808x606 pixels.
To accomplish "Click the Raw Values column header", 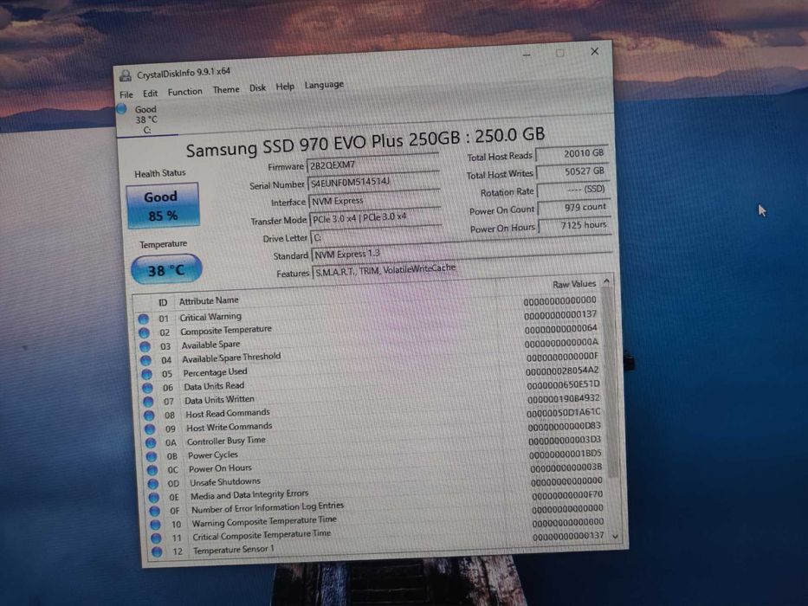I will point(574,284).
